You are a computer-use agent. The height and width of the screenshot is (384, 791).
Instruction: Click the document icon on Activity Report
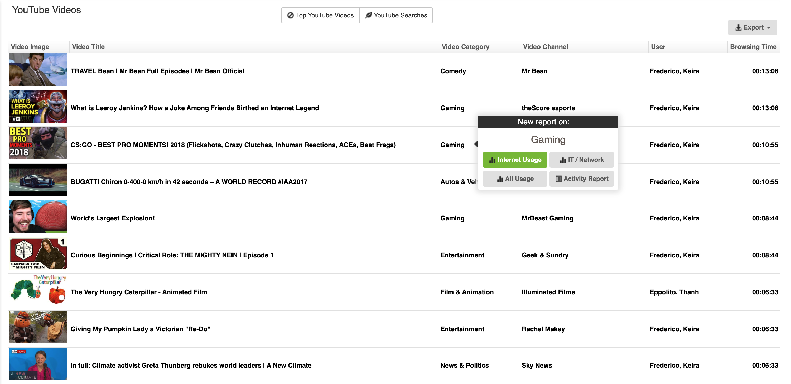click(559, 179)
